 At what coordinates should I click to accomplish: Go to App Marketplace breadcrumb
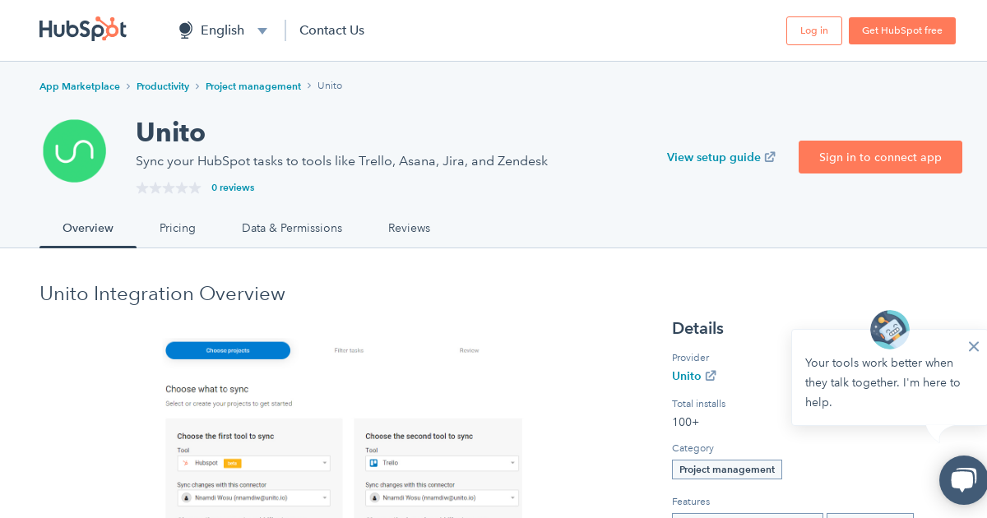[x=80, y=86]
